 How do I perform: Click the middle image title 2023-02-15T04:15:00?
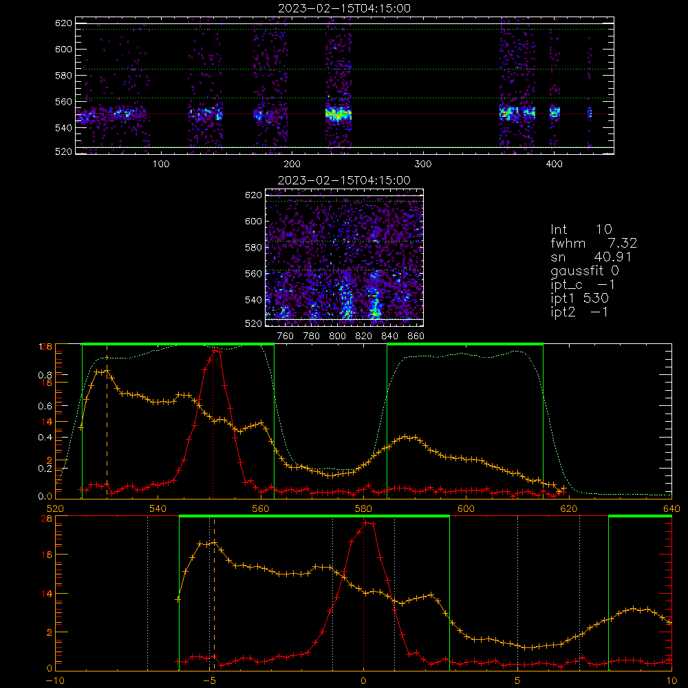point(344,180)
